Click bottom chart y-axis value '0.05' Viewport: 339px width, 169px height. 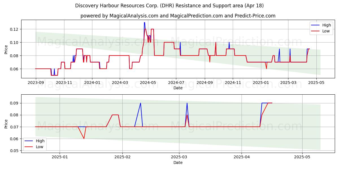(x=14, y=151)
